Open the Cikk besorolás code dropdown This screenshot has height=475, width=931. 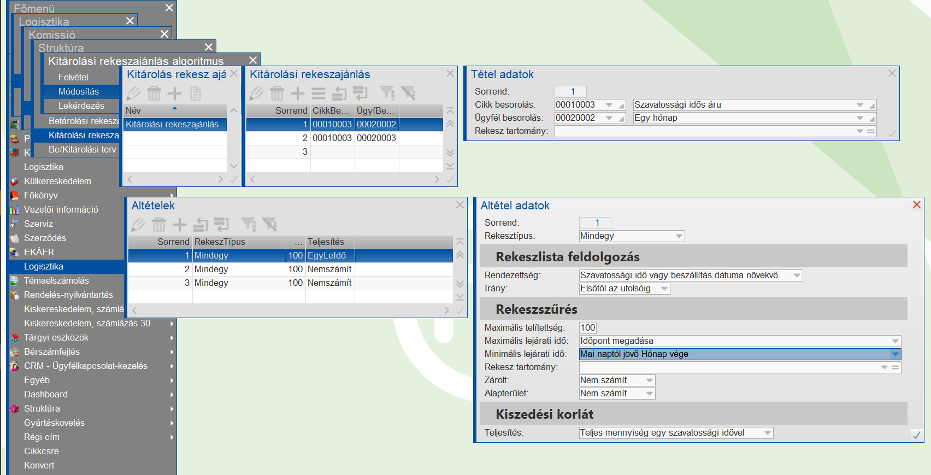[x=609, y=105]
